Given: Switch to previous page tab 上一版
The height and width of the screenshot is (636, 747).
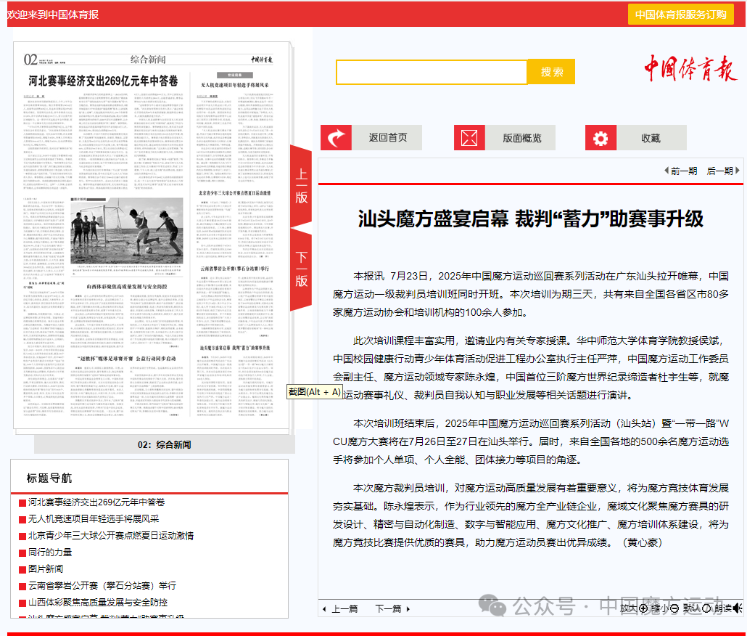Looking at the screenshot, I should (301, 185).
